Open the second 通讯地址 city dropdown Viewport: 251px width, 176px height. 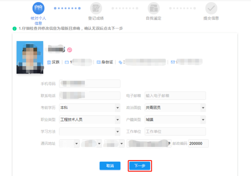tap(92, 143)
